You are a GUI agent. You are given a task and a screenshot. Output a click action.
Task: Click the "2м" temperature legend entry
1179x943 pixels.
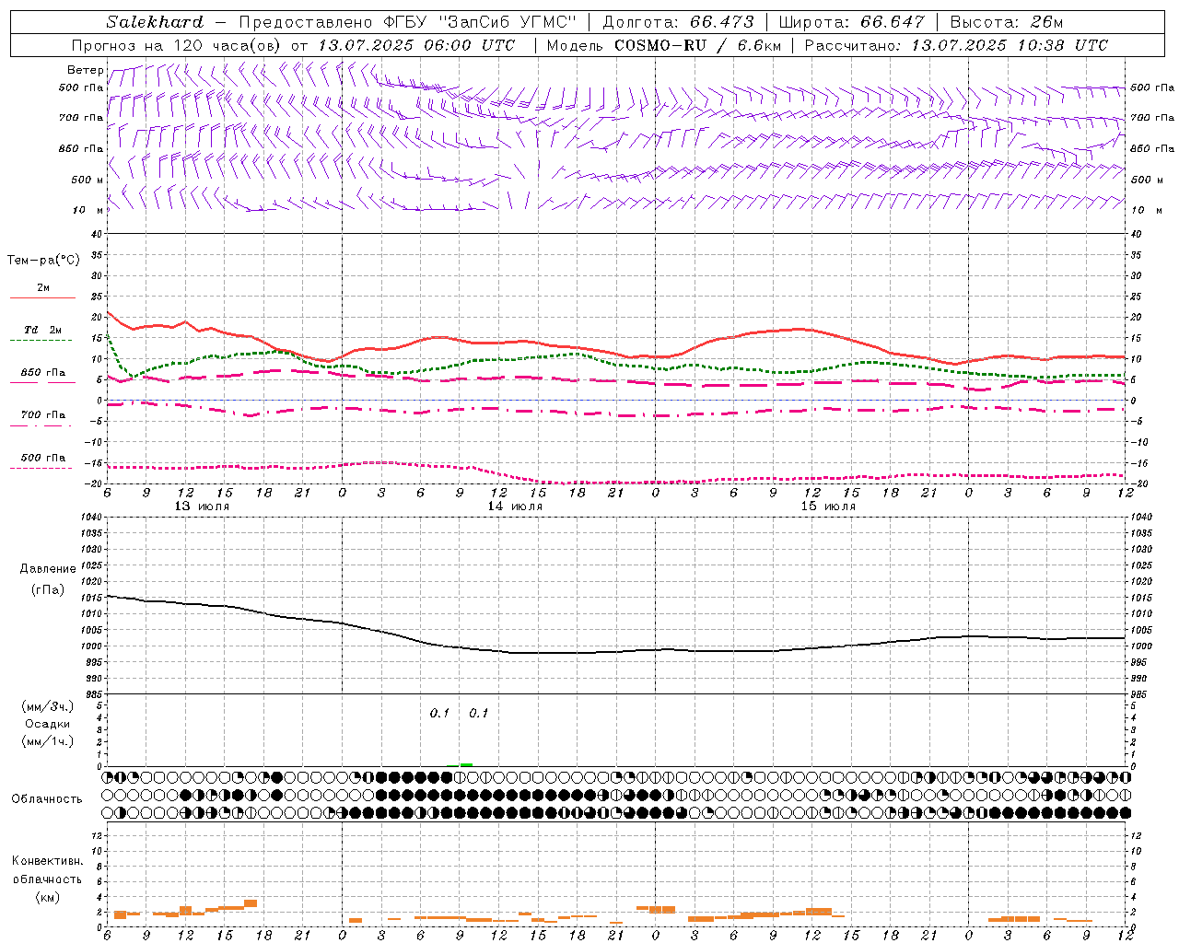[x=43, y=288]
